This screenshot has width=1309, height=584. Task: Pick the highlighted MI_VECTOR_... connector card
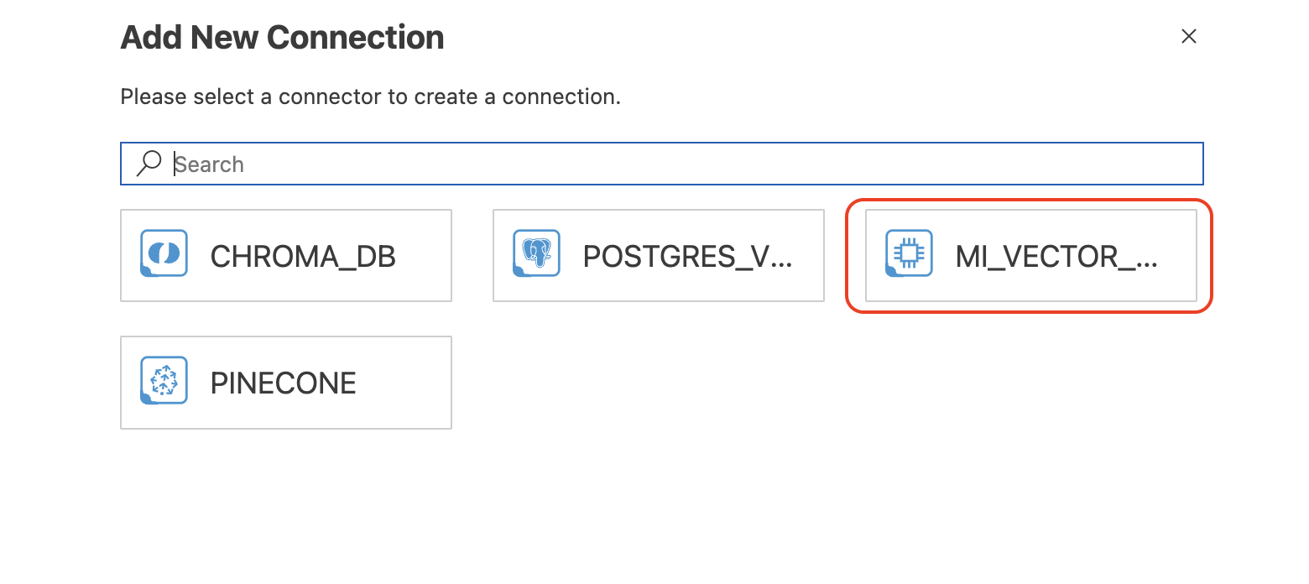pos(1031,255)
